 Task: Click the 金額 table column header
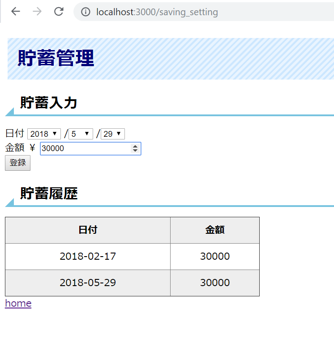215,230
